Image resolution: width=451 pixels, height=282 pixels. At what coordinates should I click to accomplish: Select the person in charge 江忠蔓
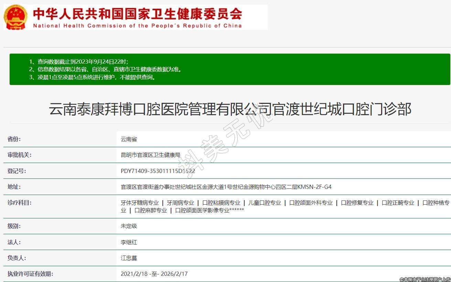pos(129,258)
